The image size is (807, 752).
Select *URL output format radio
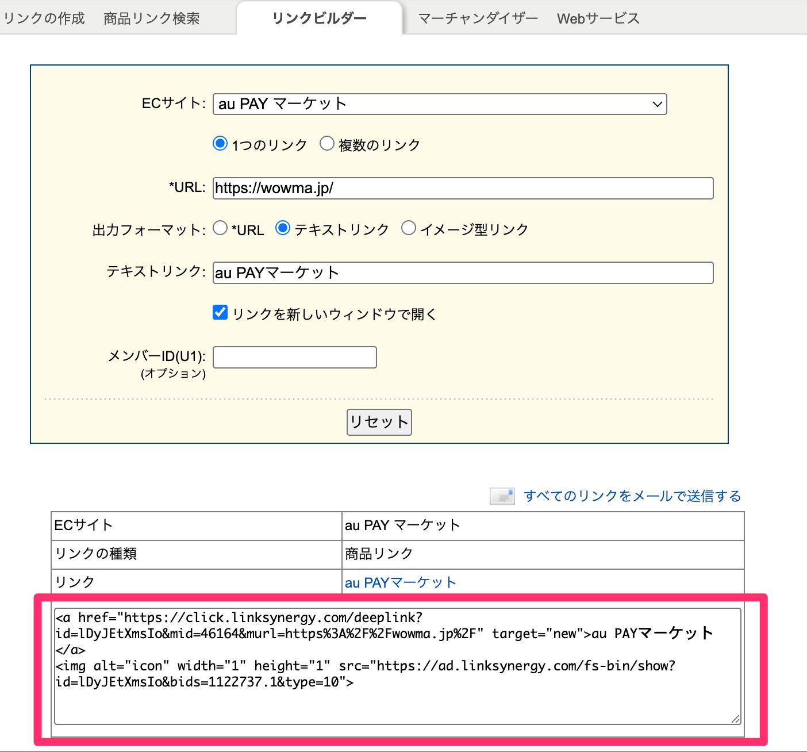[x=220, y=228]
